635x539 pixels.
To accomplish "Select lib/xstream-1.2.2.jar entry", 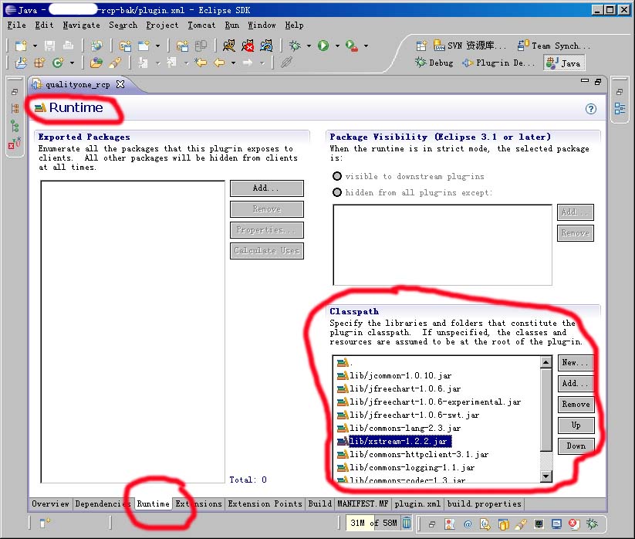I will click(394, 441).
